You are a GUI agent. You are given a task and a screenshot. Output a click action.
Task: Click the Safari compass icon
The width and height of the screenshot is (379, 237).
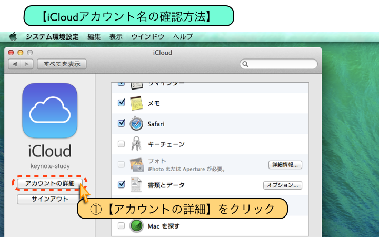[x=136, y=124]
